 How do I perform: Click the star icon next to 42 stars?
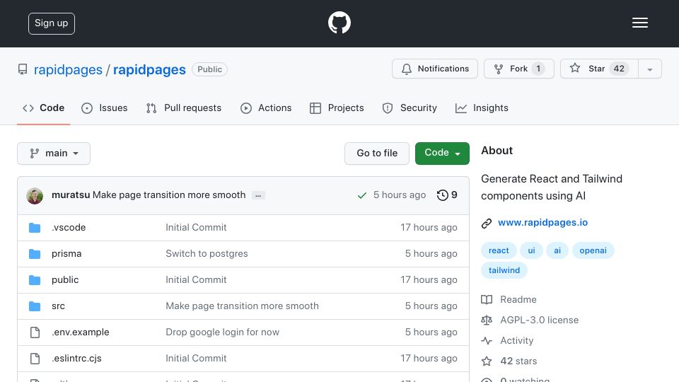click(x=487, y=361)
